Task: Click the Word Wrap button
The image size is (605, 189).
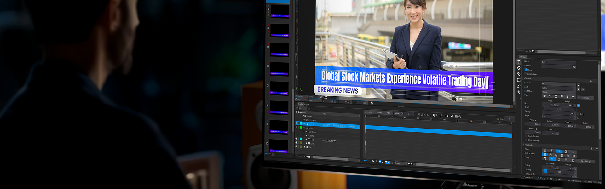Action: click(586, 161)
